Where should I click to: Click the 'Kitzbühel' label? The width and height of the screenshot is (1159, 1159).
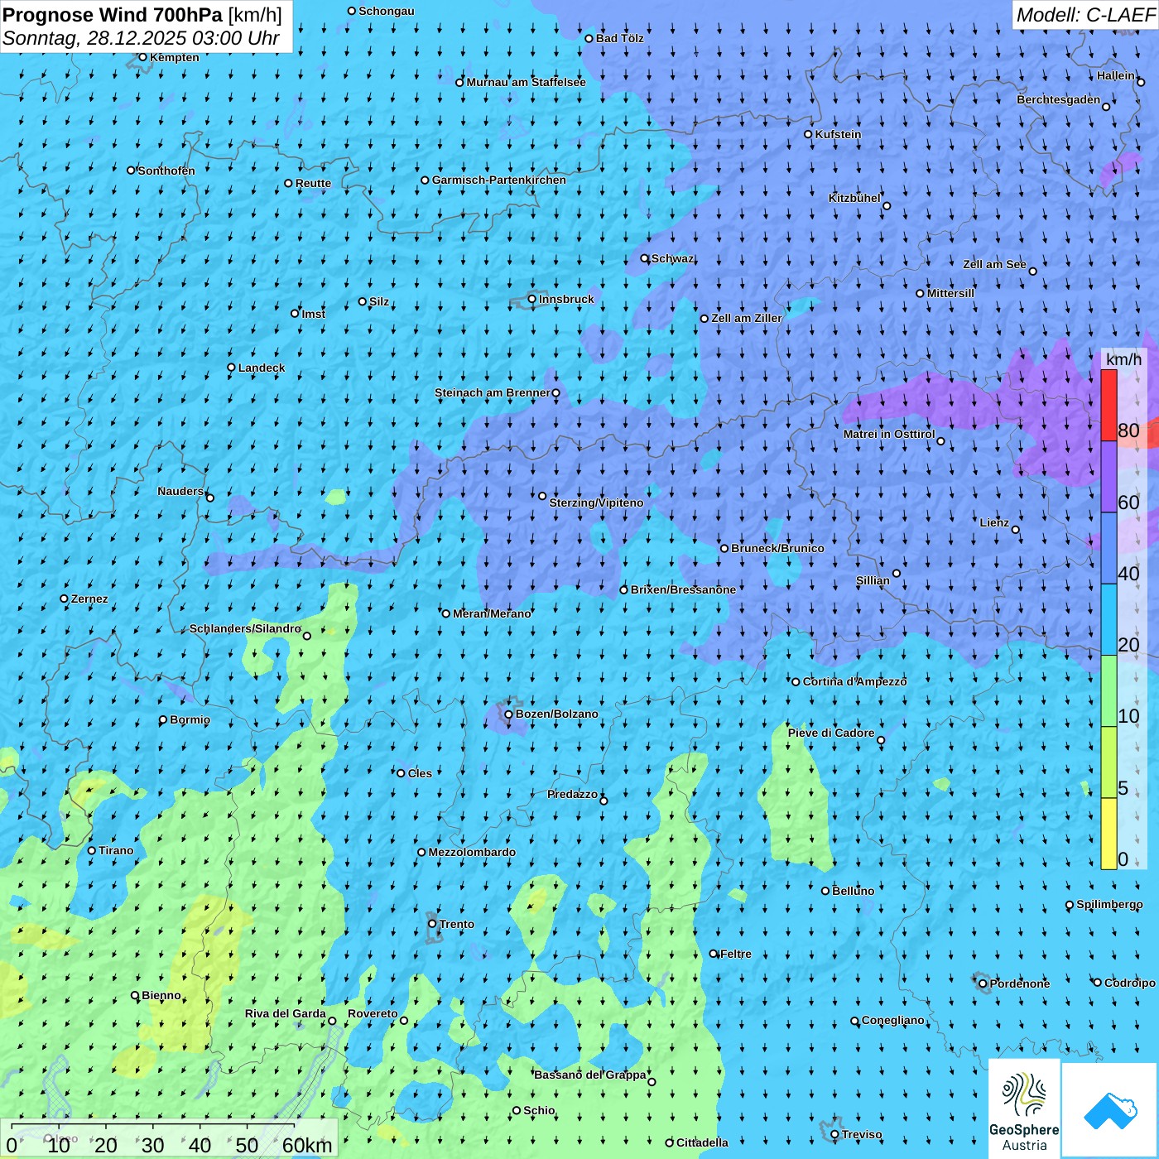pos(855,198)
